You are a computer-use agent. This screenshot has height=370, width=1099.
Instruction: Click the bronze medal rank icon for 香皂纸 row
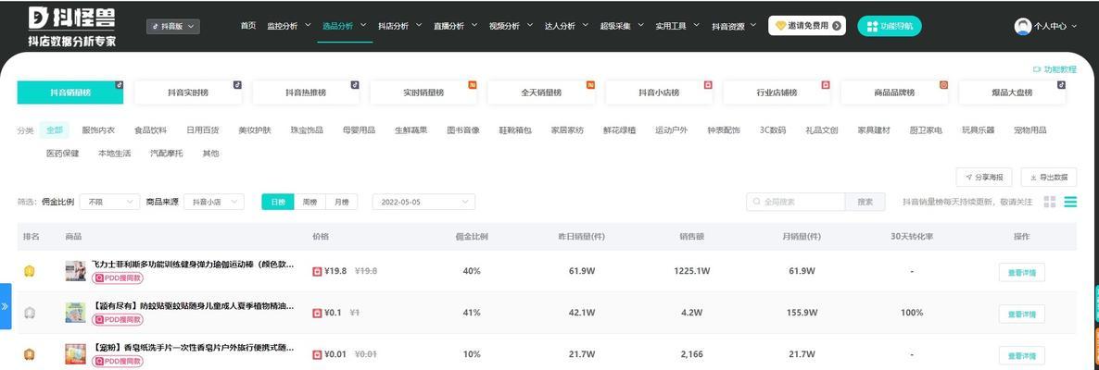[30, 354]
